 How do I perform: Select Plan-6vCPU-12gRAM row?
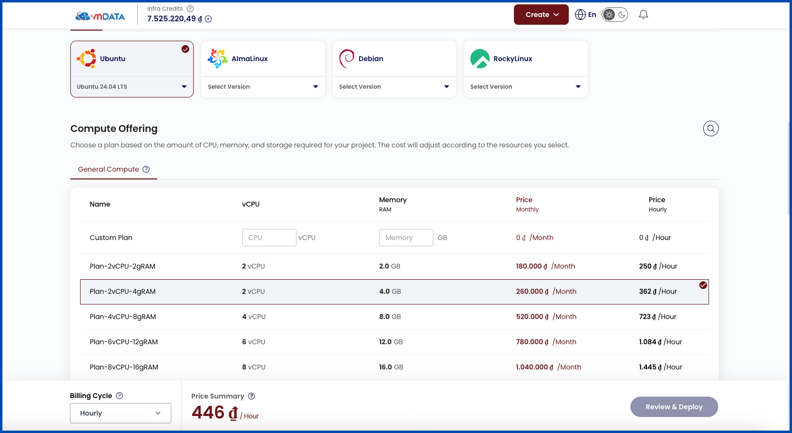click(395, 342)
